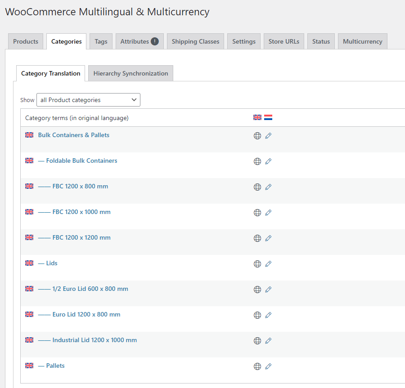Screen dimensions: 405x388
Task: Open FBC 1200 x 800 mm link
Action: [73, 186]
